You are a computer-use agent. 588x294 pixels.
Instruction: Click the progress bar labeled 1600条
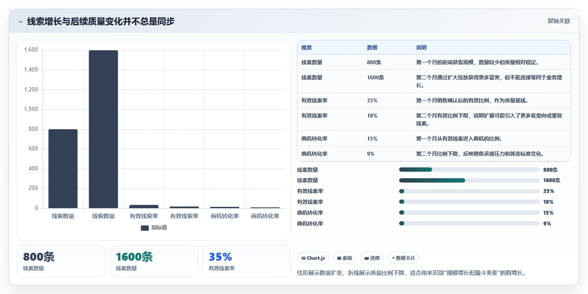[469, 180]
